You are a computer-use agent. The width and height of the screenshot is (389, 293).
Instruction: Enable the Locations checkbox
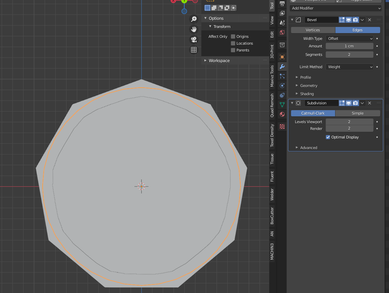point(233,43)
